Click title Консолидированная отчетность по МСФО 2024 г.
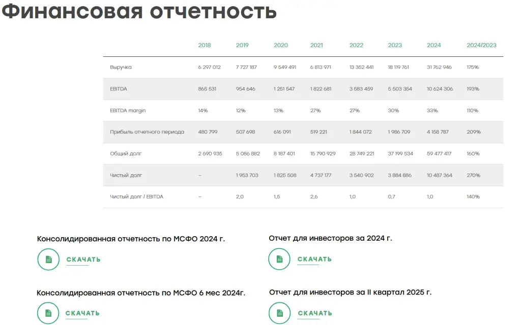521x325 pixels. [x=131, y=239]
